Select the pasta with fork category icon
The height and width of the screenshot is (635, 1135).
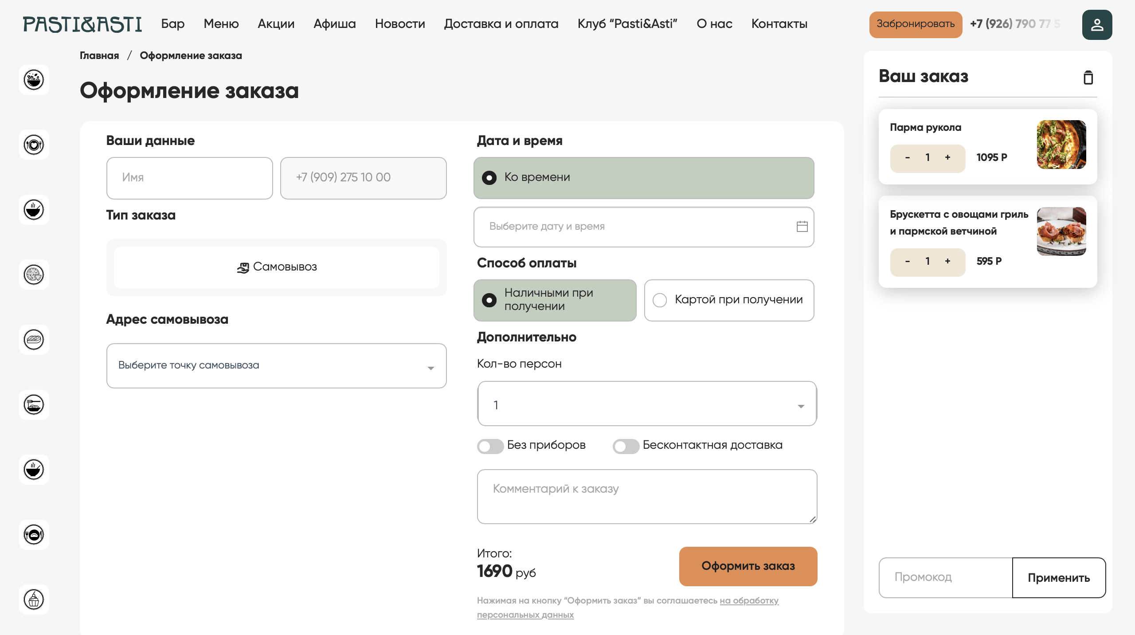pyautogui.click(x=34, y=404)
